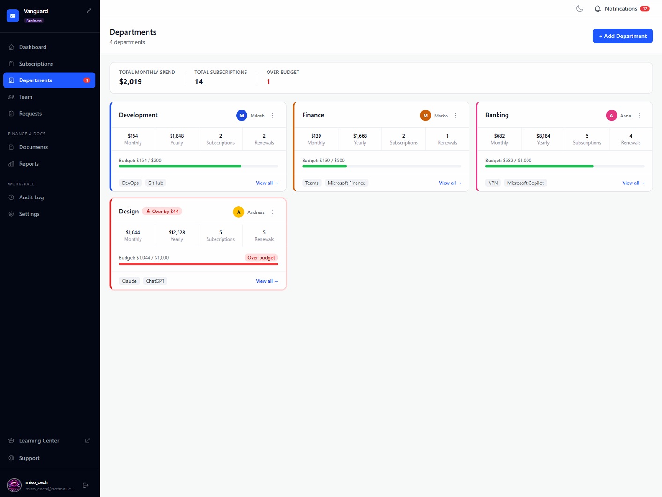
Task: Click the pencil edit icon beside Vanguard
Action: 89,10
